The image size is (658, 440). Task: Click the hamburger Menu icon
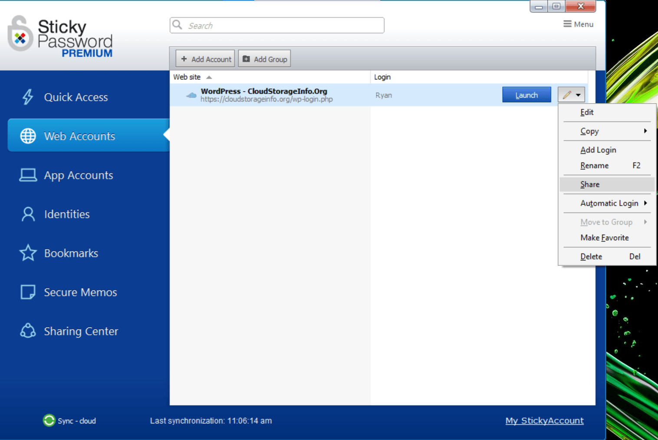point(567,24)
